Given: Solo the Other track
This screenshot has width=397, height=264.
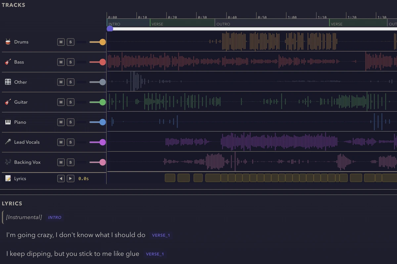Looking at the screenshot, I should [70, 82].
